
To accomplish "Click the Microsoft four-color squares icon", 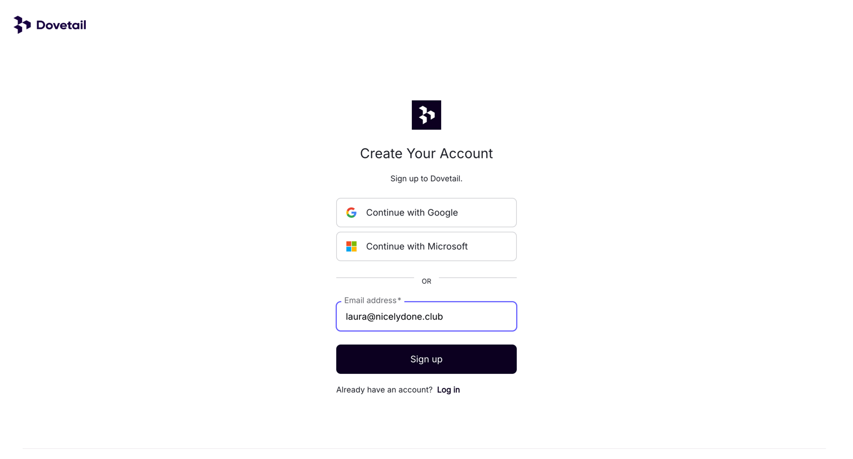I will tap(351, 246).
